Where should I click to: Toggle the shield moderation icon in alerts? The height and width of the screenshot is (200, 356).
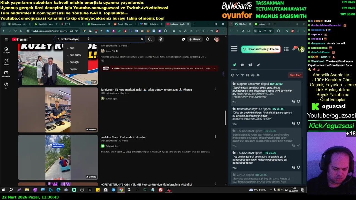click(x=233, y=75)
